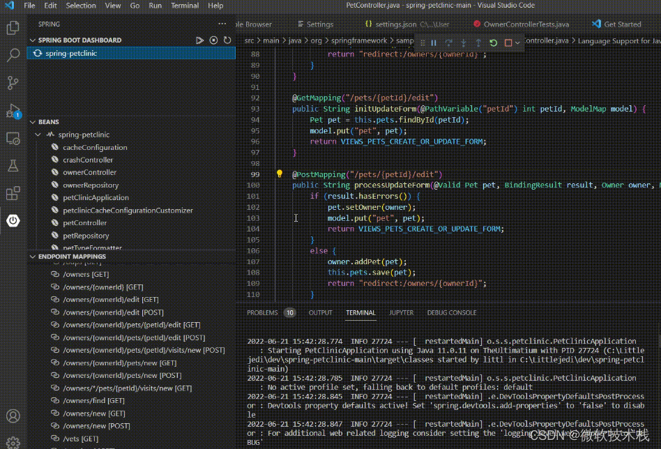The height and width of the screenshot is (449, 661).
Task: Pause the debug session
Action: (434, 43)
